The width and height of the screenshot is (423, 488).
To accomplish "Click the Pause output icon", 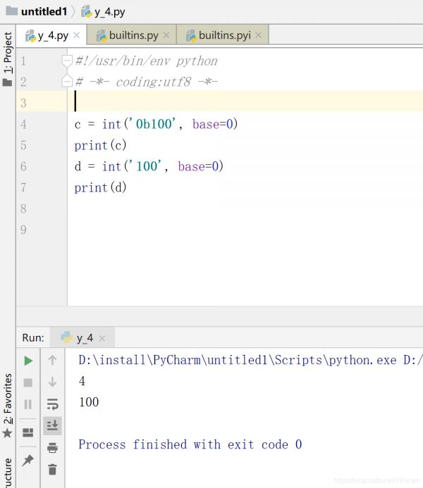I will pos(28,404).
